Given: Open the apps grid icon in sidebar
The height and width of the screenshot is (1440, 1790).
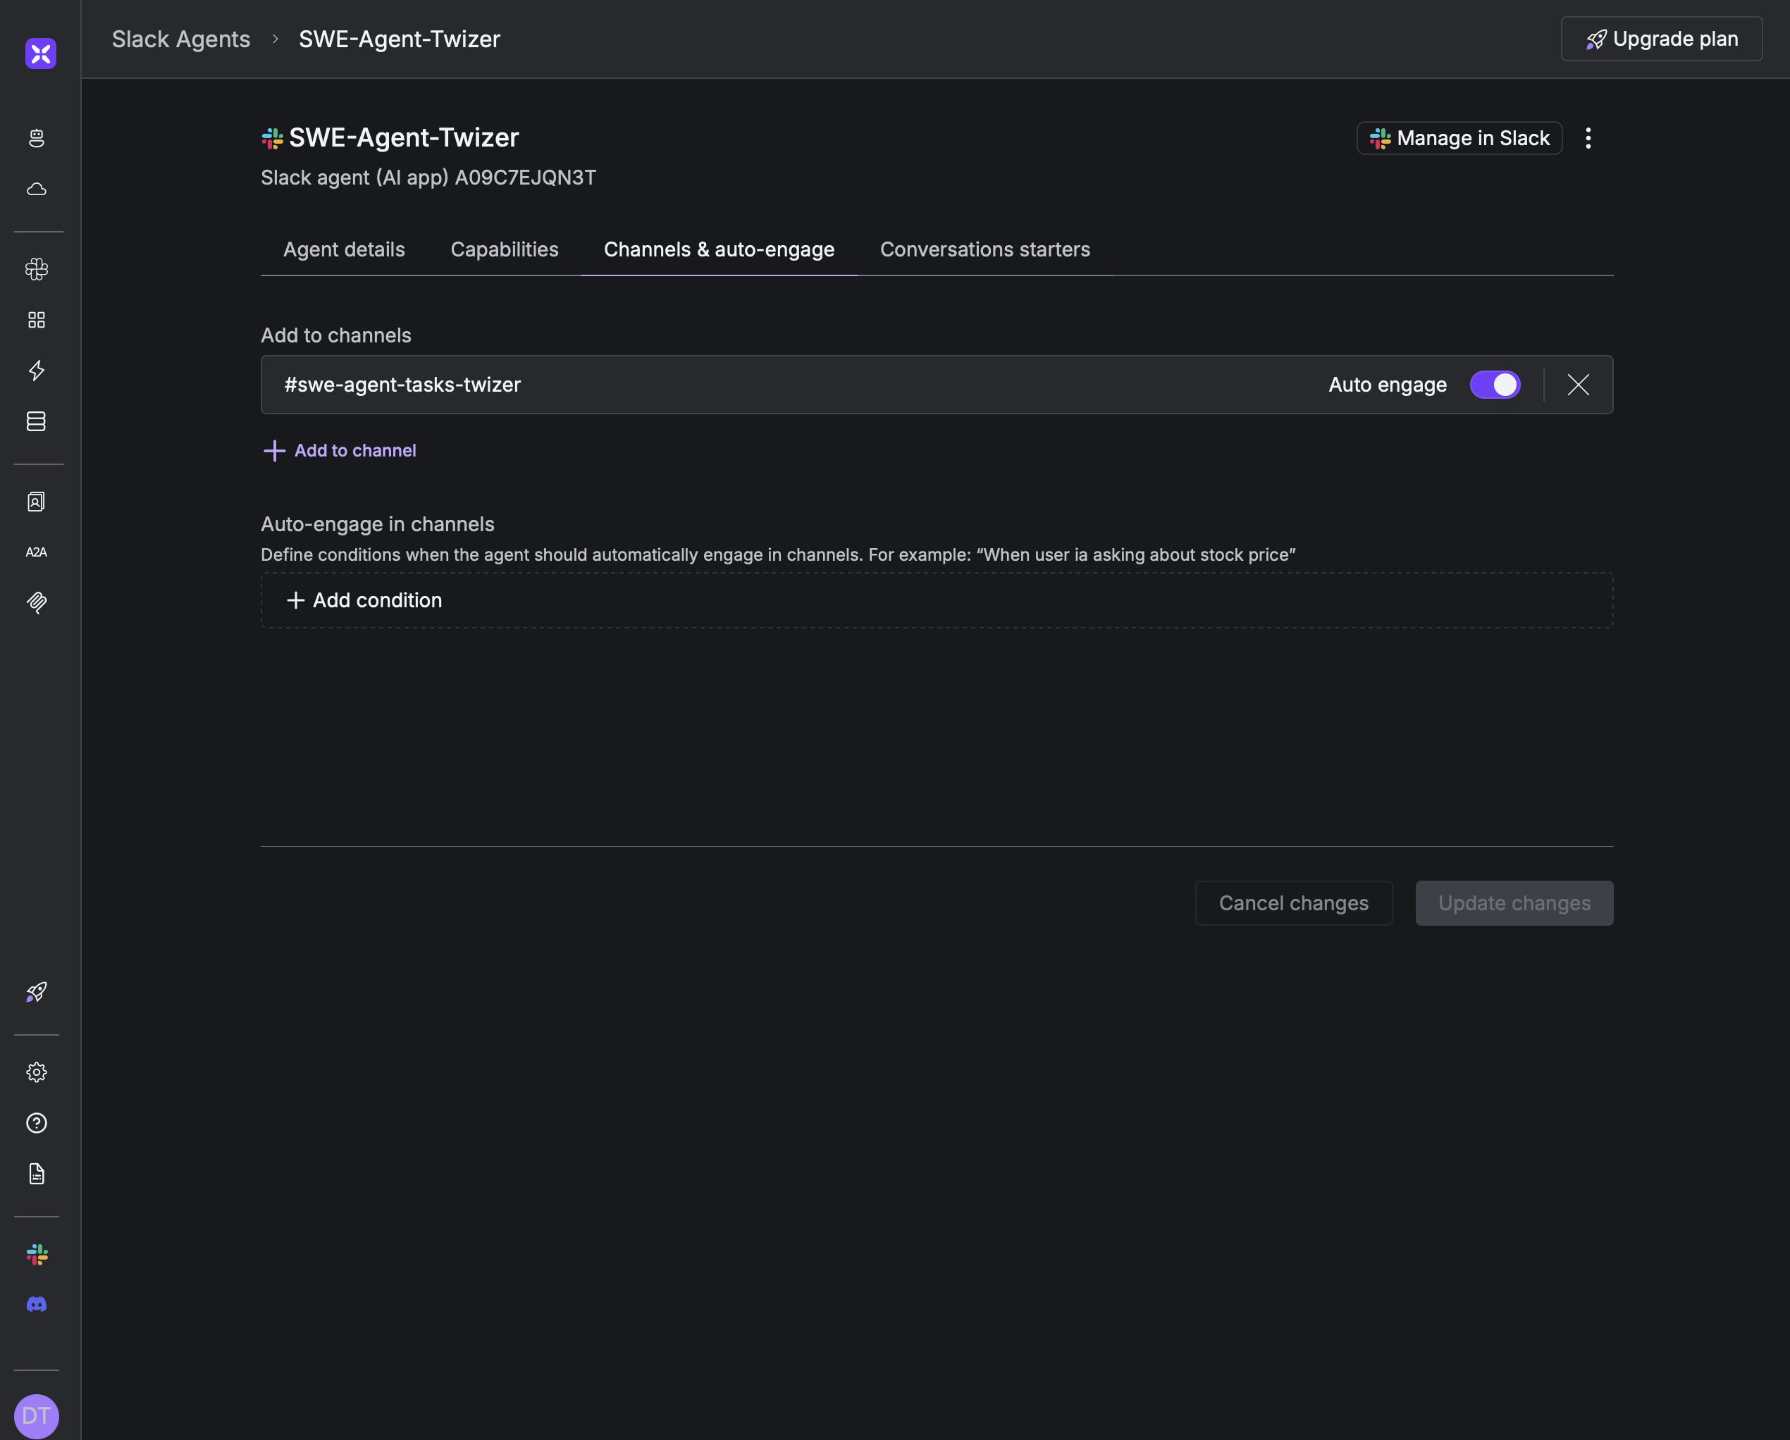Looking at the screenshot, I should tap(37, 320).
